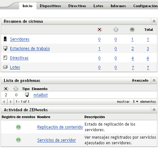This screenshot has height=148, width=158.
Task: Click Lotes row normal count 7
Action: point(133,68)
